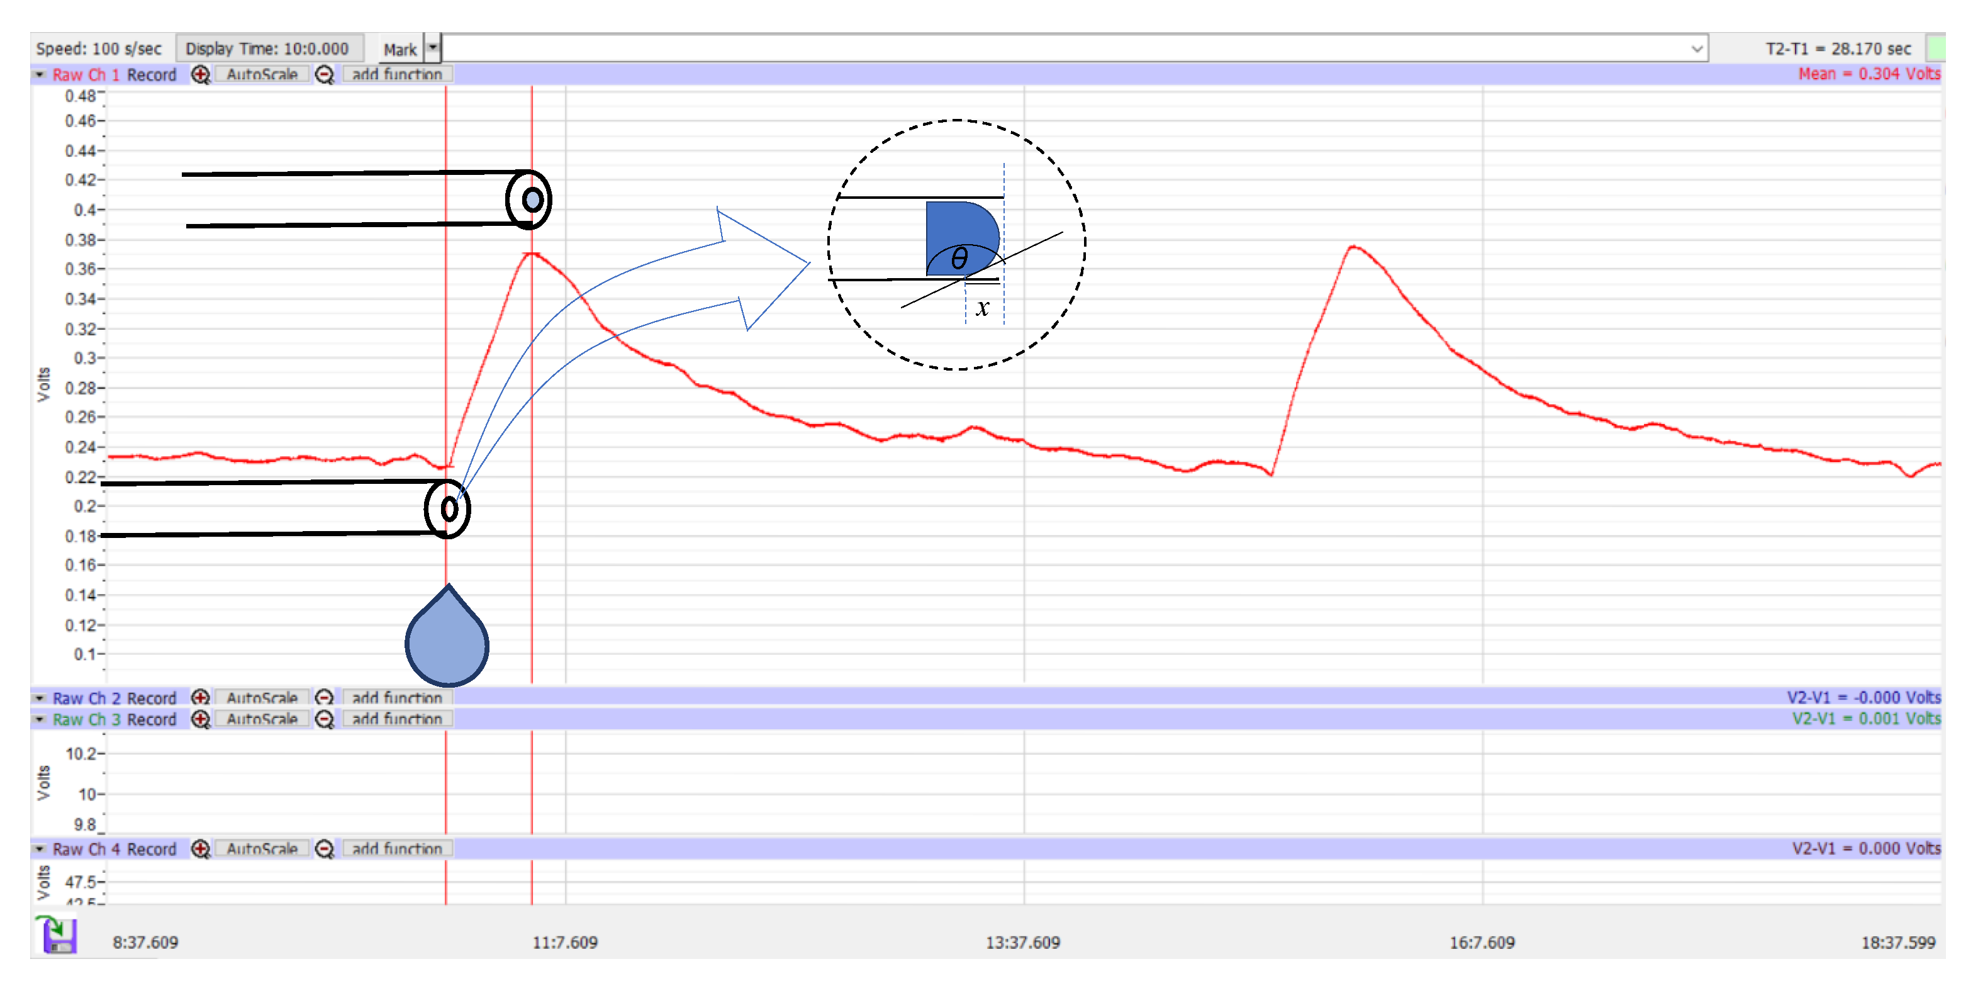
Task: Expand the marks text combo box chevron
Action: (x=1697, y=49)
